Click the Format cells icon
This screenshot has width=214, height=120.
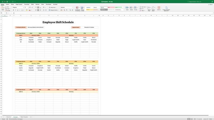pyautogui.click(x=135, y=8)
